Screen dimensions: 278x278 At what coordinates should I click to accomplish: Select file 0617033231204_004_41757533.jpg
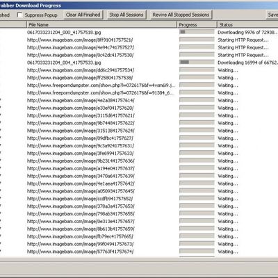click(64, 63)
